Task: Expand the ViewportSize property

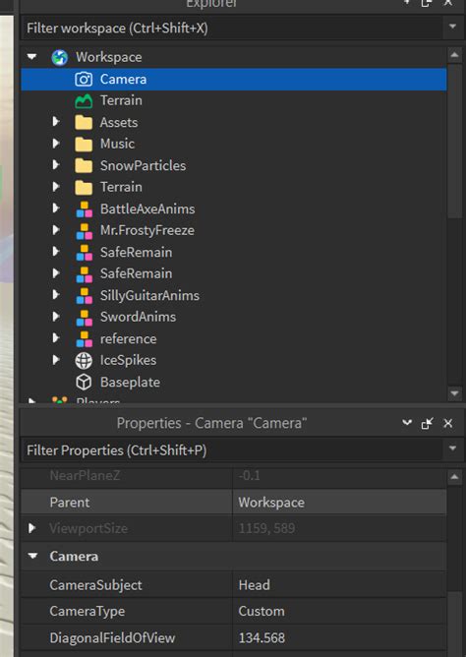Action: pos(31,528)
